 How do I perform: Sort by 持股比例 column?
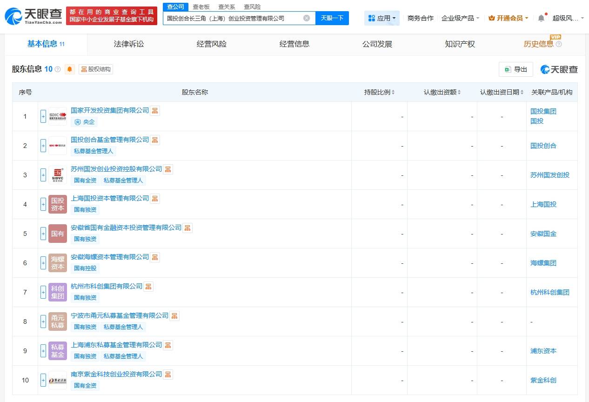pos(379,92)
